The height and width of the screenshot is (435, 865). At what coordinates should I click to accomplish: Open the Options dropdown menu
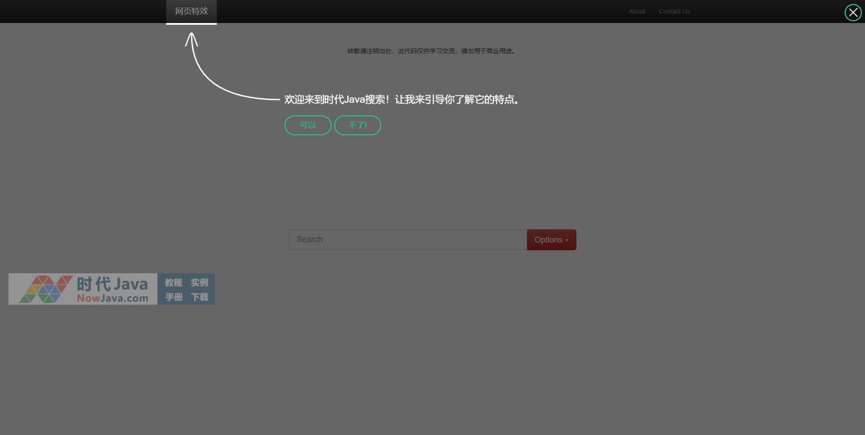point(551,240)
